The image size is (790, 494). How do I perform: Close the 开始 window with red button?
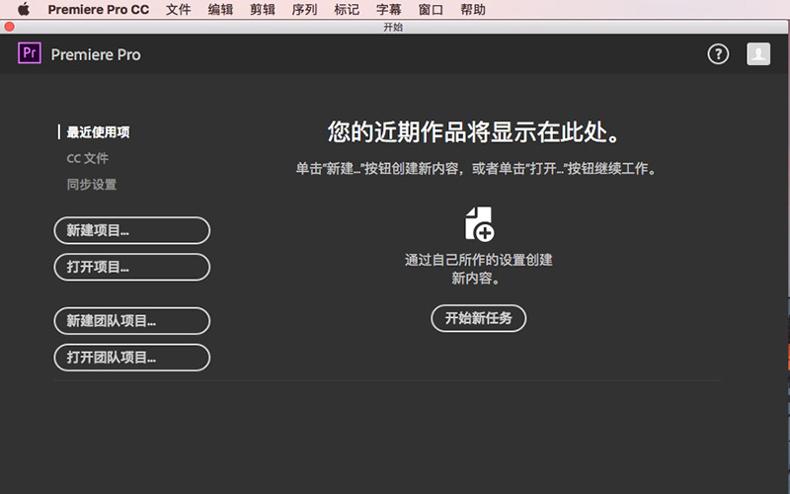[x=9, y=27]
